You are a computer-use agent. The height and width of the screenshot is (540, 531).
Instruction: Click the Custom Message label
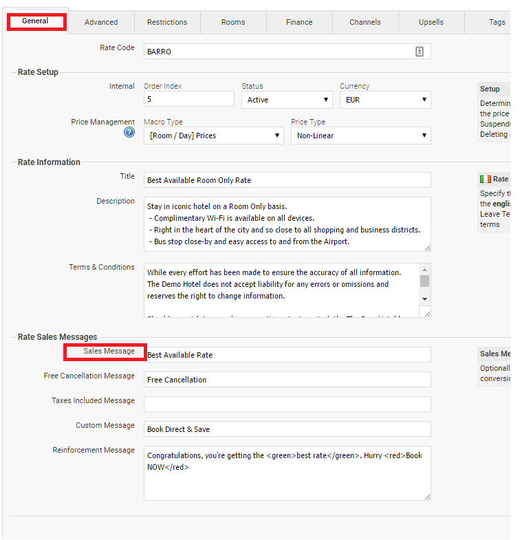click(105, 425)
